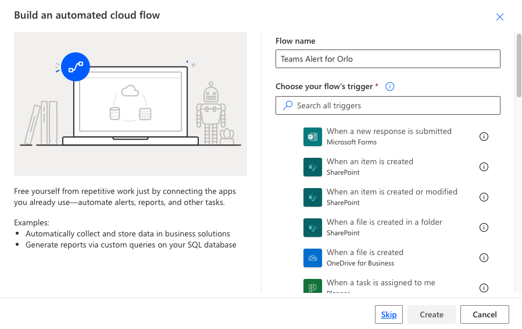Select 'When an item is created' trigger
Screen dimensions: 522x329
click(x=370, y=162)
